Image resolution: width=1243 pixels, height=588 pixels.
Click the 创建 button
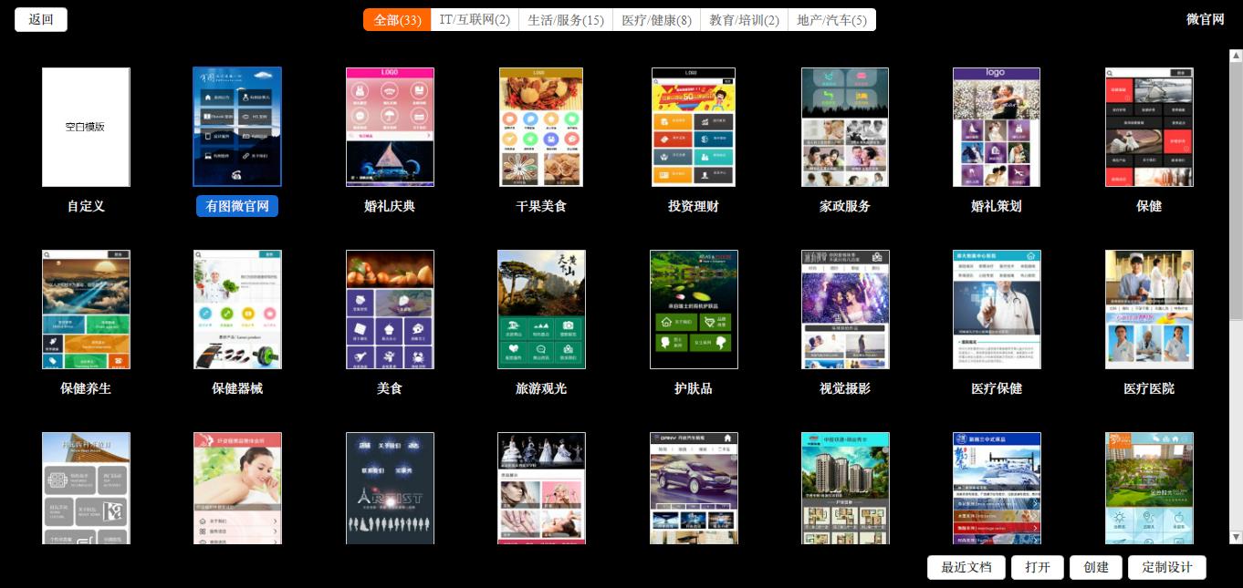tap(1095, 567)
